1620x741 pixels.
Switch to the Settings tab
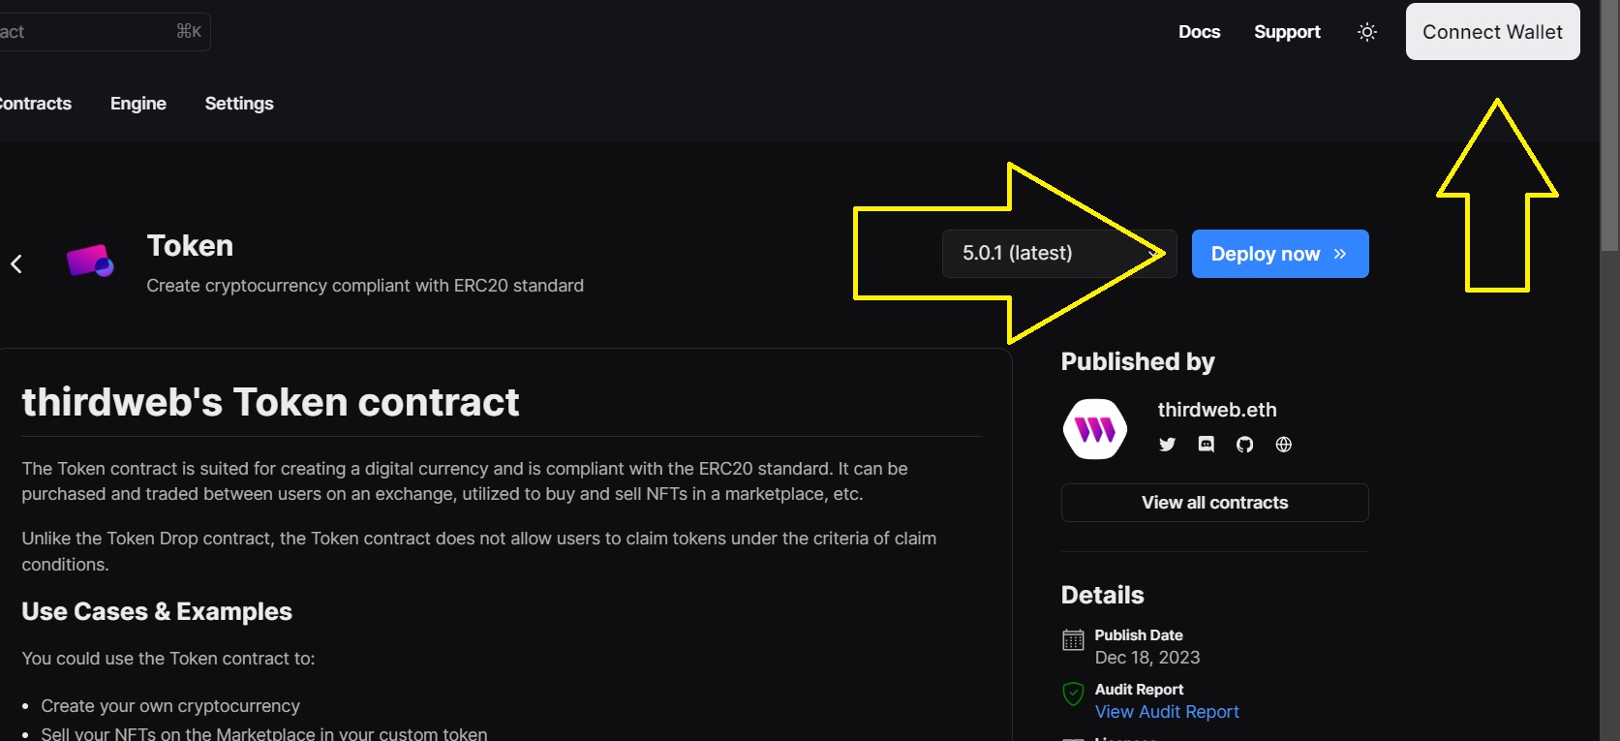point(239,104)
